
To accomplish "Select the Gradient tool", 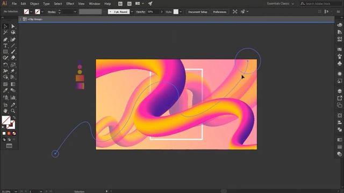I will tap(13, 84).
